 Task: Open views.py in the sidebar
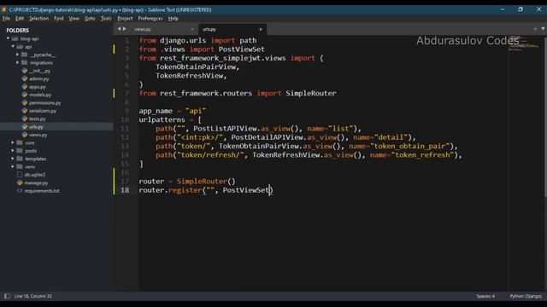click(x=38, y=135)
